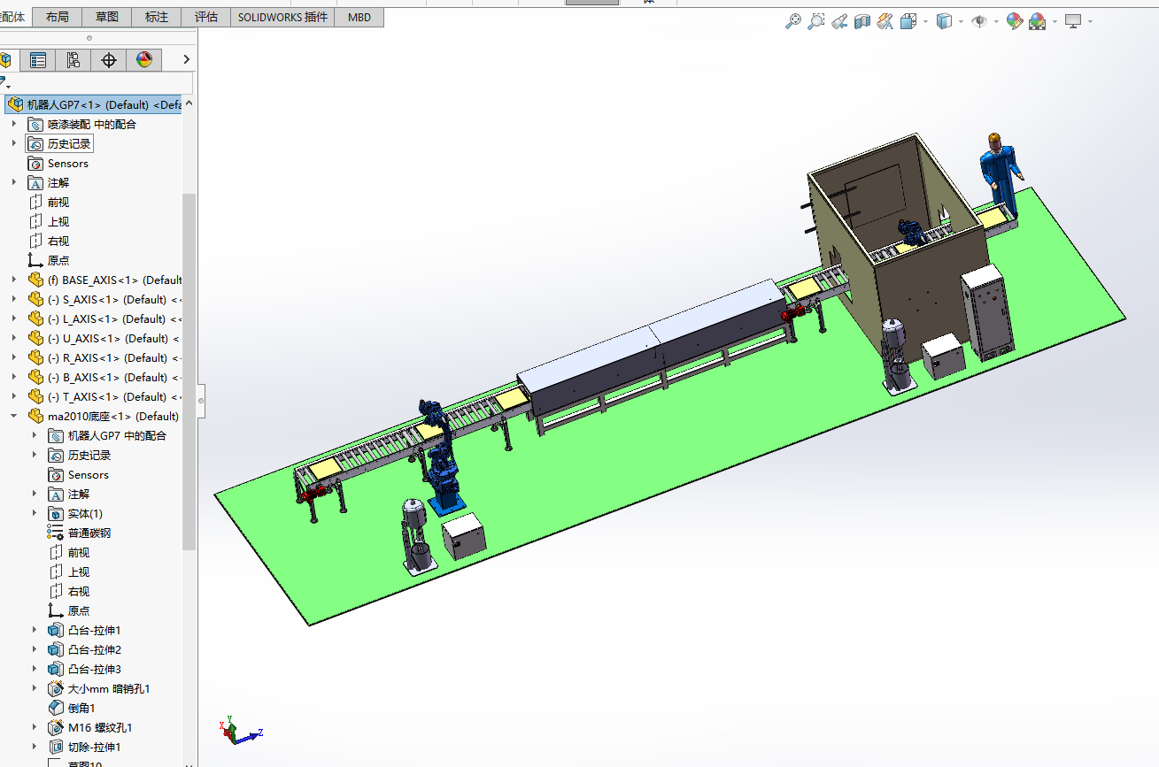This screenshot has width=1159, height=767.
Task: Click the Hide/Show Items eye icon
Action: tap(979, 21)
